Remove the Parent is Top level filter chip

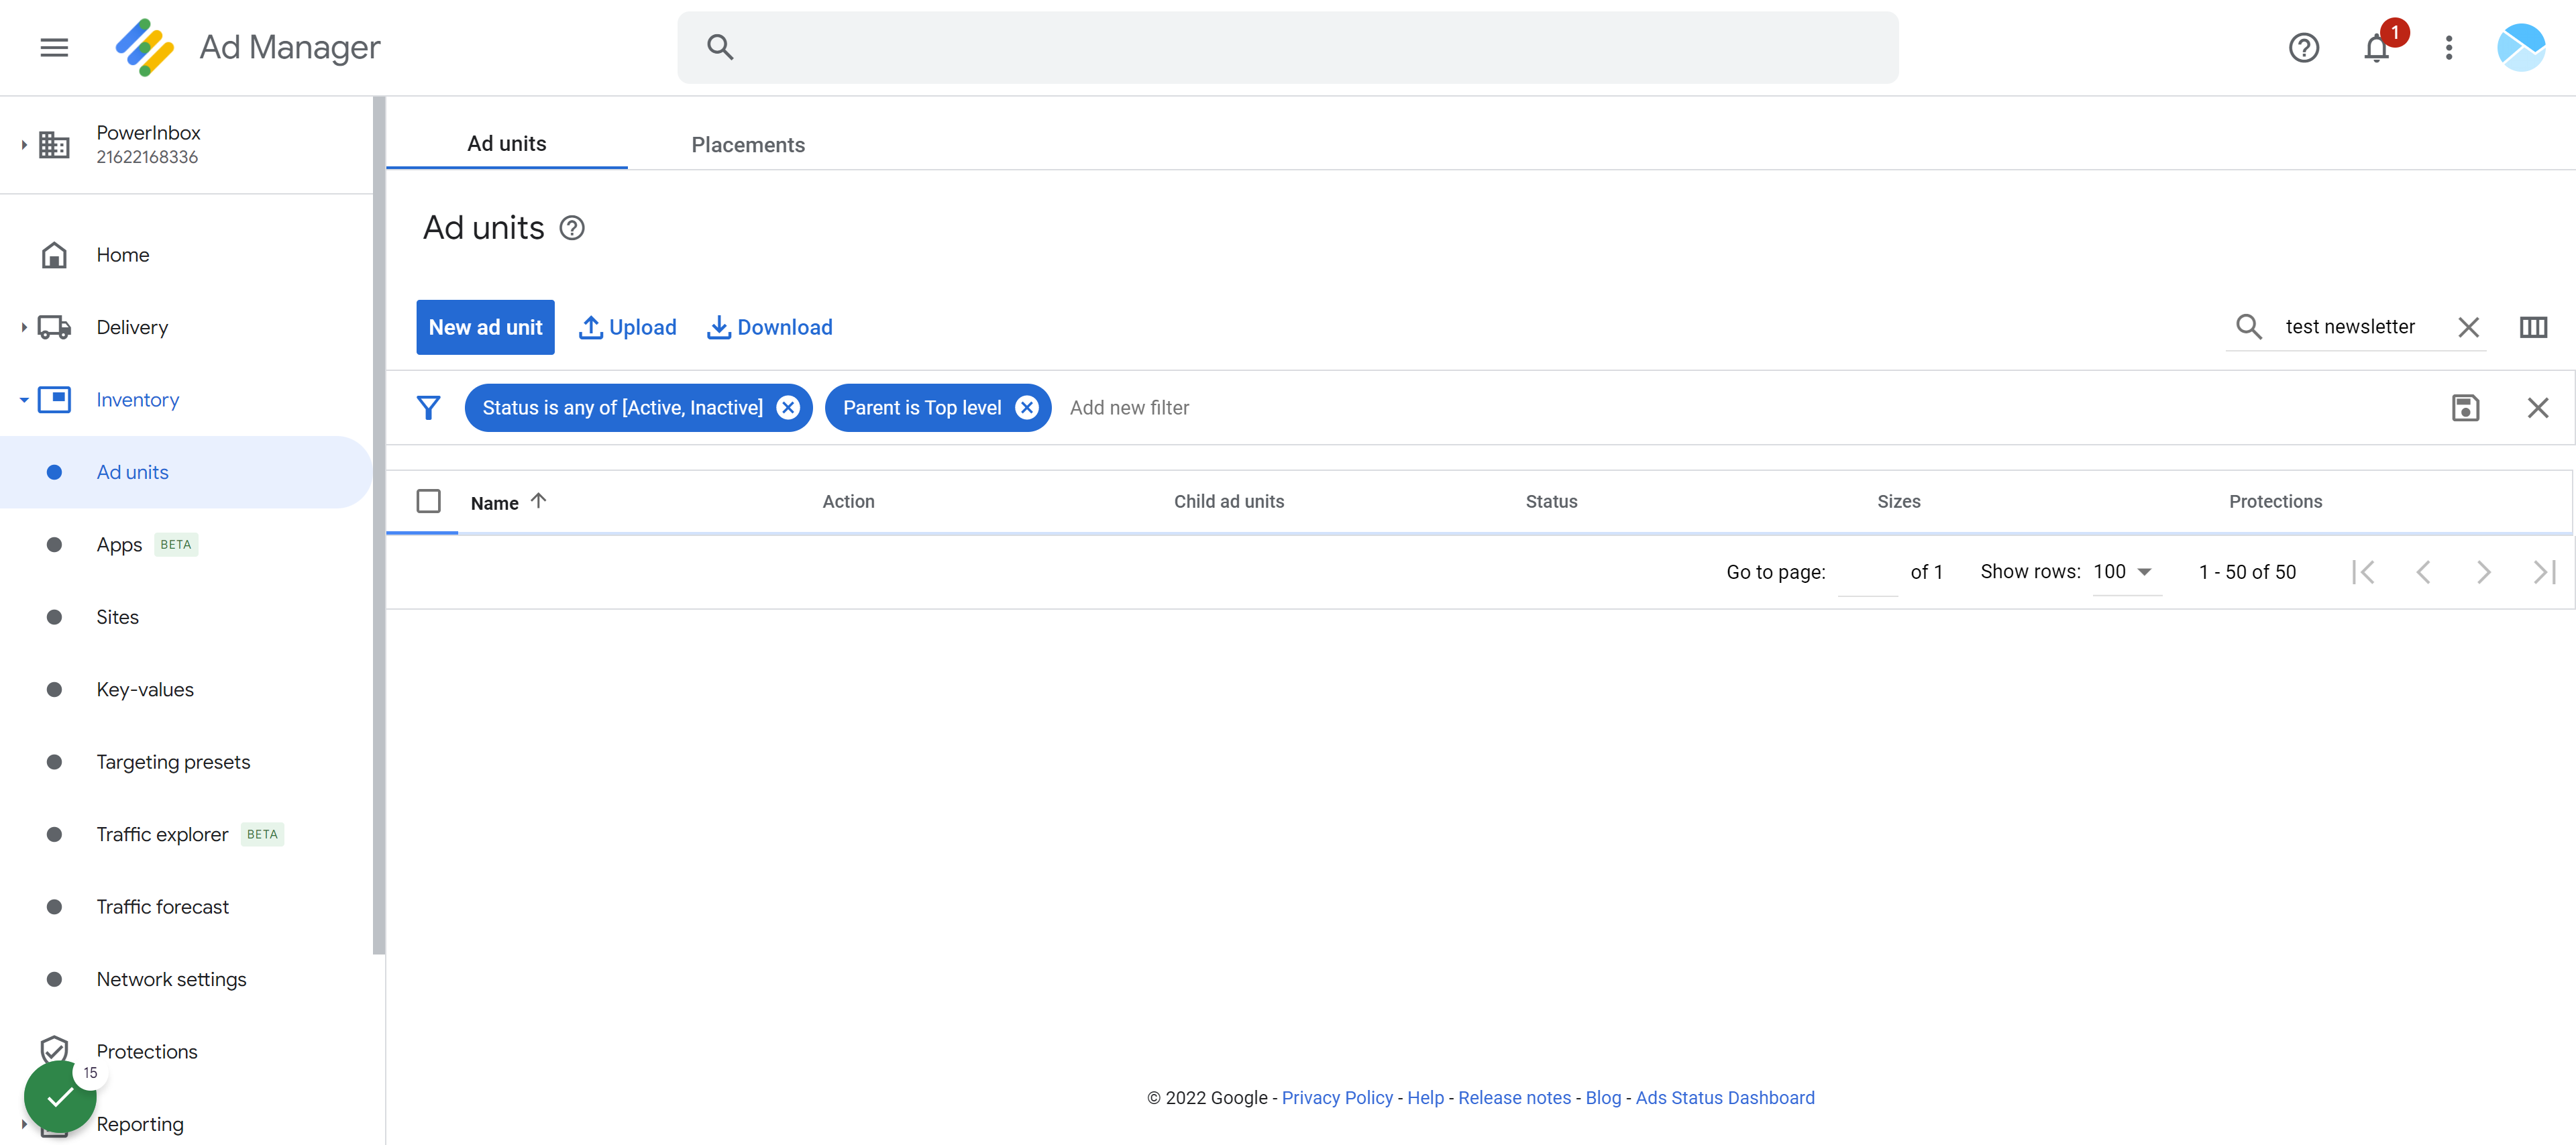1026,408
